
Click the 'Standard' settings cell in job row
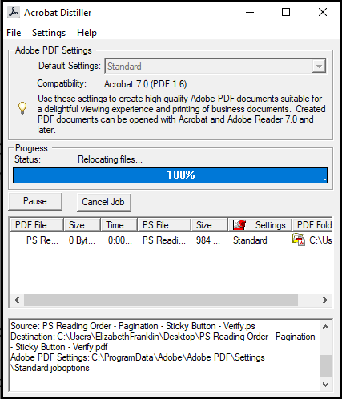click(x=250, y=240)
